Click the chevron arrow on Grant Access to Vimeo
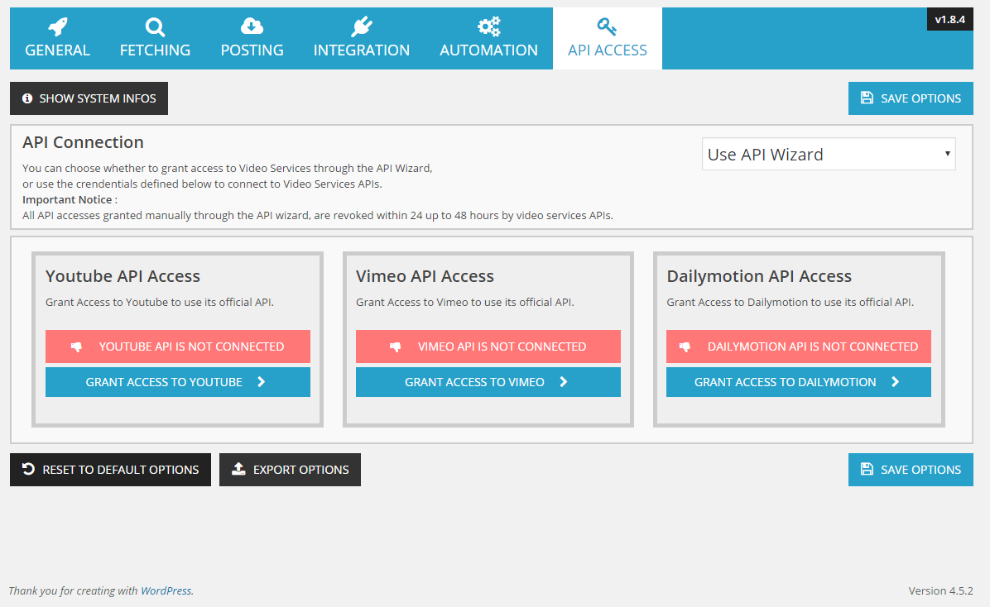 point(564,382)
